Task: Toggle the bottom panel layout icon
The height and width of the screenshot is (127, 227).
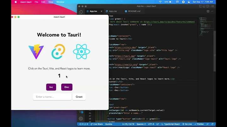Action: [x=204, y=6]
